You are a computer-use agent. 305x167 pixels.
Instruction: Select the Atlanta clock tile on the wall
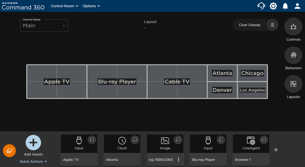222,73
